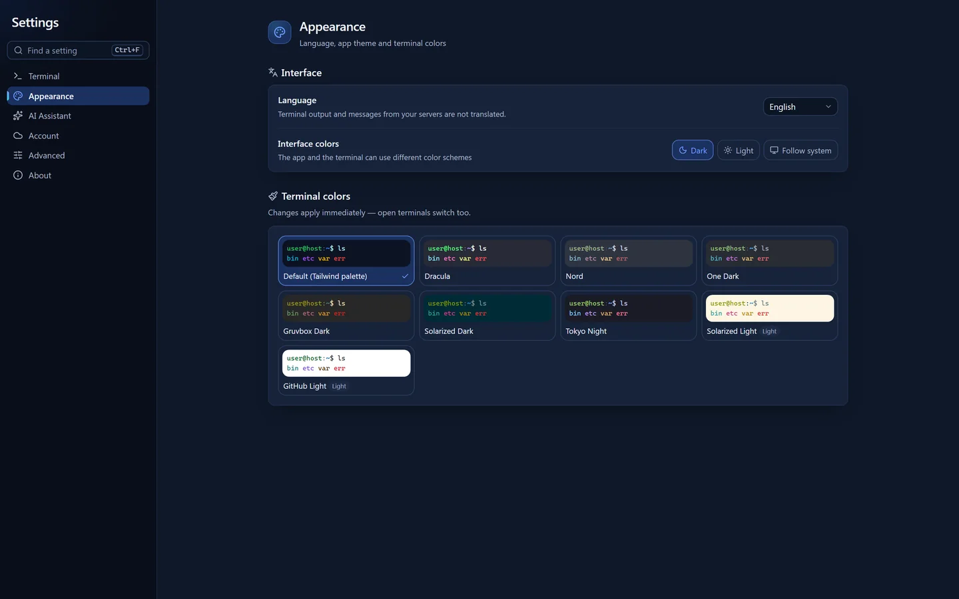Image resolution: width=959 pixels, height=599 pixels.
Task: Click the Language setting label
Action: coord(297,100)
